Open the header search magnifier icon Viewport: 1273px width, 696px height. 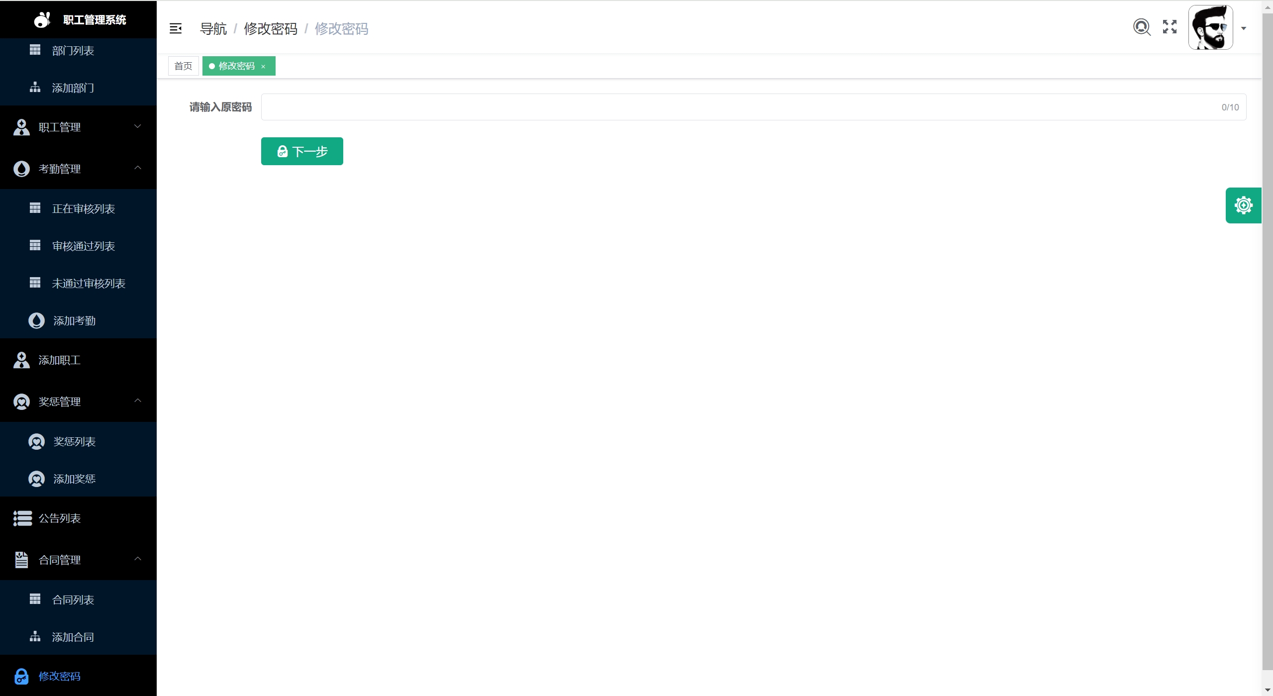coord(1142,27)
